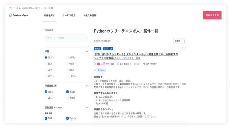Open the 関連順 sort dropdown
Screen dimensions: 231x128
click(x=180, y=41)
